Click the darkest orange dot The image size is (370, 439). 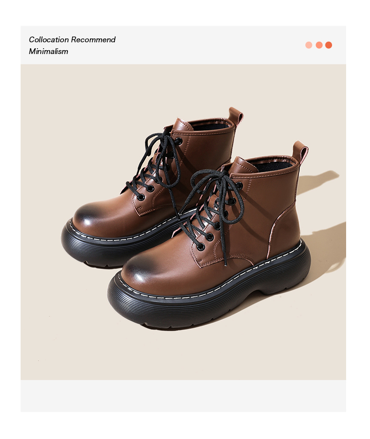[x=329, y=45]
